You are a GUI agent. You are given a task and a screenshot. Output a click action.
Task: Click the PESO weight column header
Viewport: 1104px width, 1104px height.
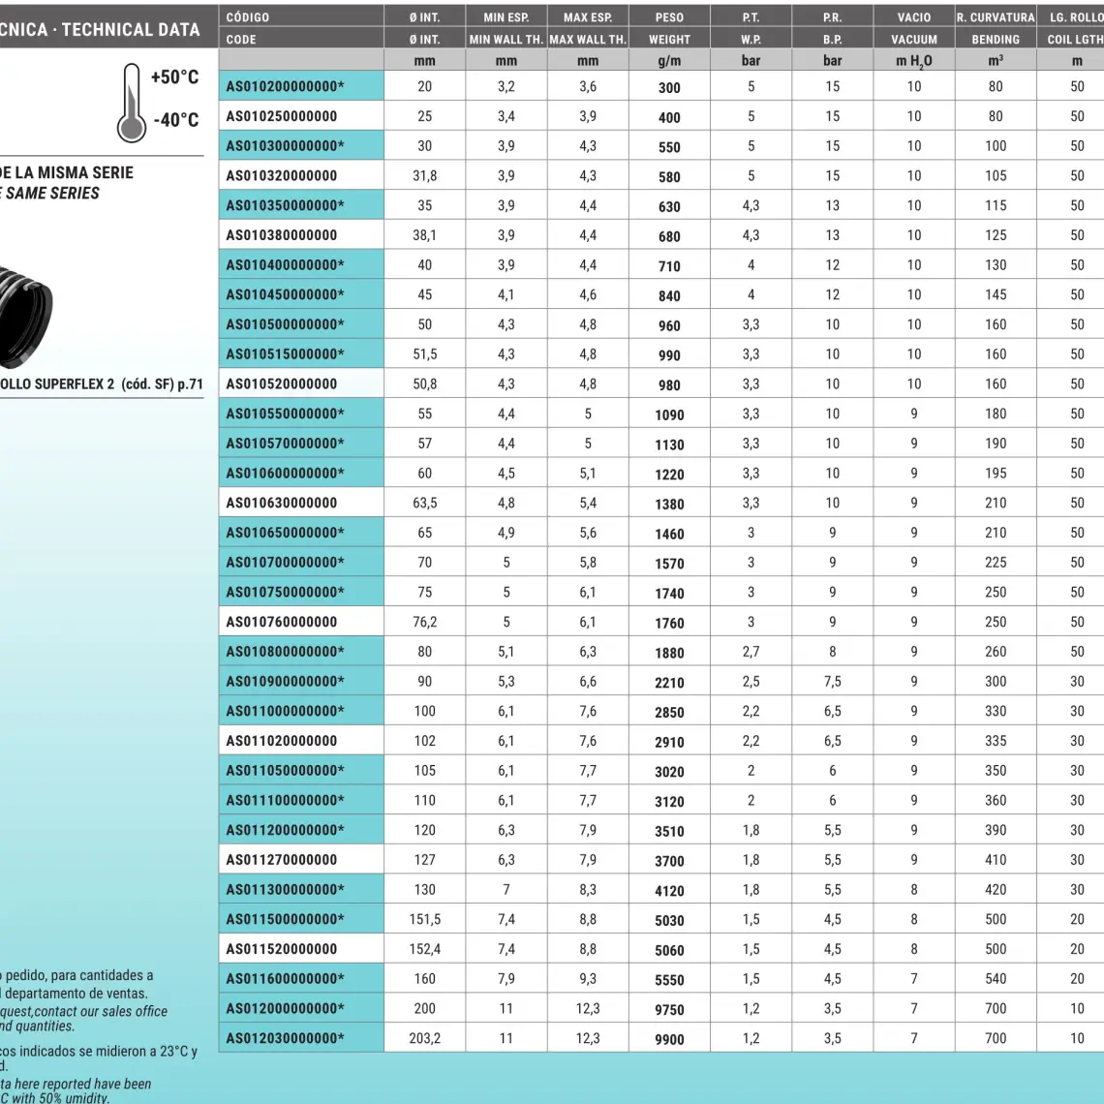668,17
